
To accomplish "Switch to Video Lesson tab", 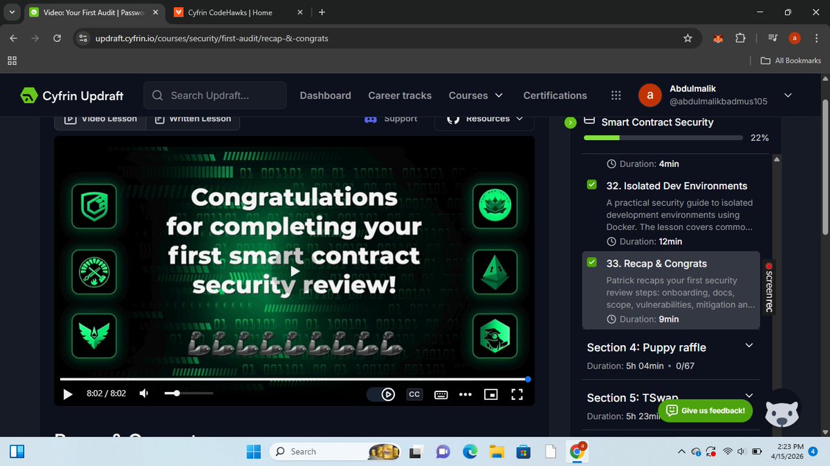I will click(100, 119).
